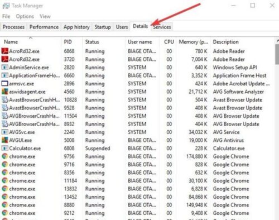279x220 pixels.
Task: Go to the Startup tab
Action: click(x=103, y=27)
